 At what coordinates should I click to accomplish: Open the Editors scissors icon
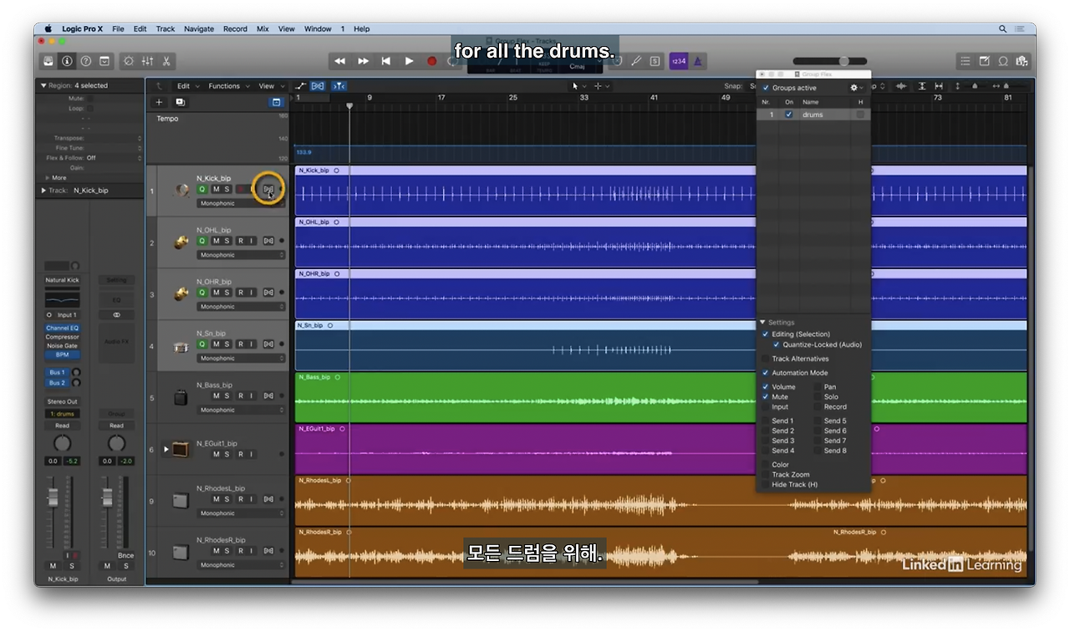(166, 61)
